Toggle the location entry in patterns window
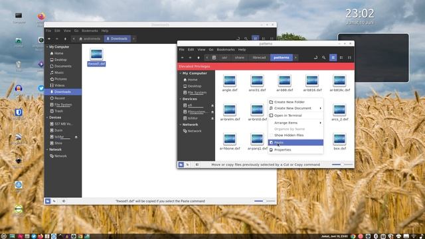This screenshot has width=425, height=239. pos(315,58)
